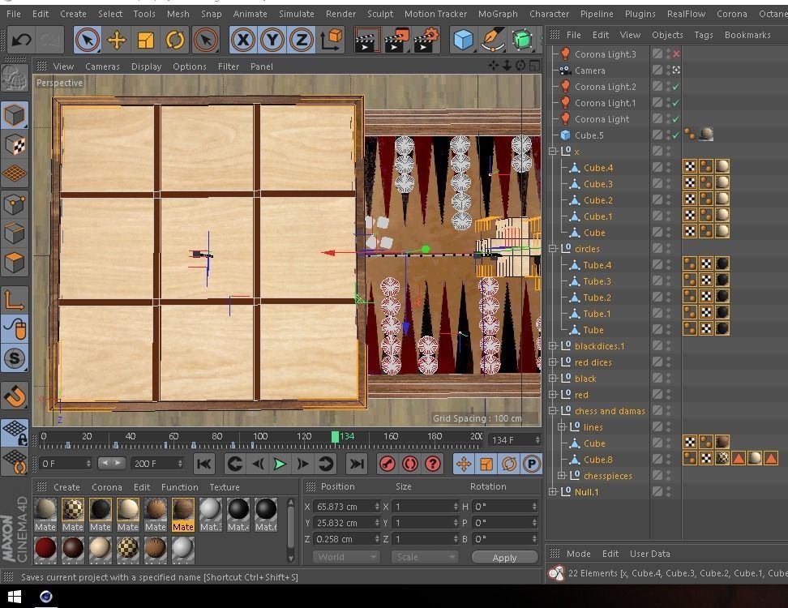Toggle the Enable Snap magnet icon
The image size is (788, 608).
point(15,397)
